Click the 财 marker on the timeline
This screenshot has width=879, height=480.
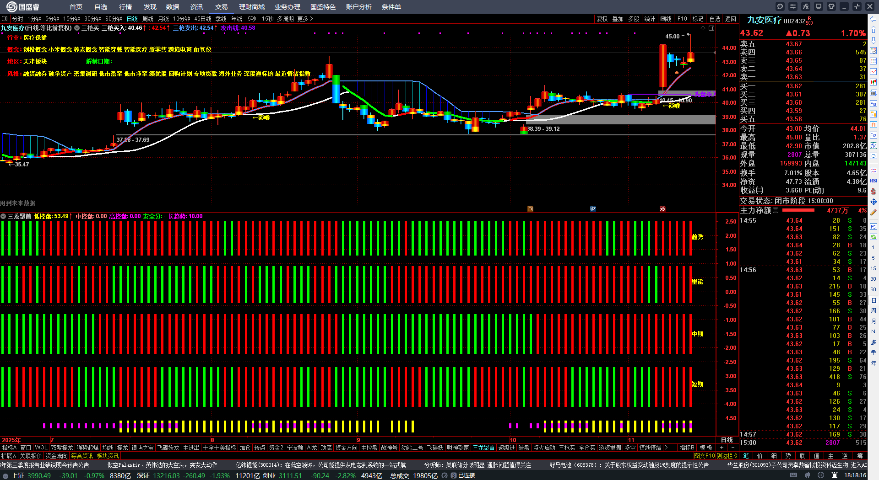pyautogui.click(x=593, y=209)
